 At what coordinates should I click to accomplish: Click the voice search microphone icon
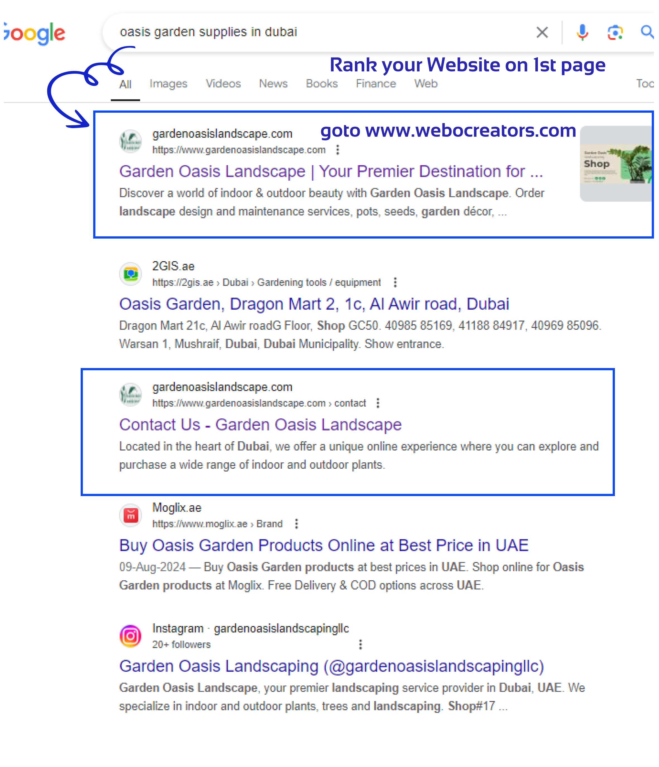tap(583, 32)
